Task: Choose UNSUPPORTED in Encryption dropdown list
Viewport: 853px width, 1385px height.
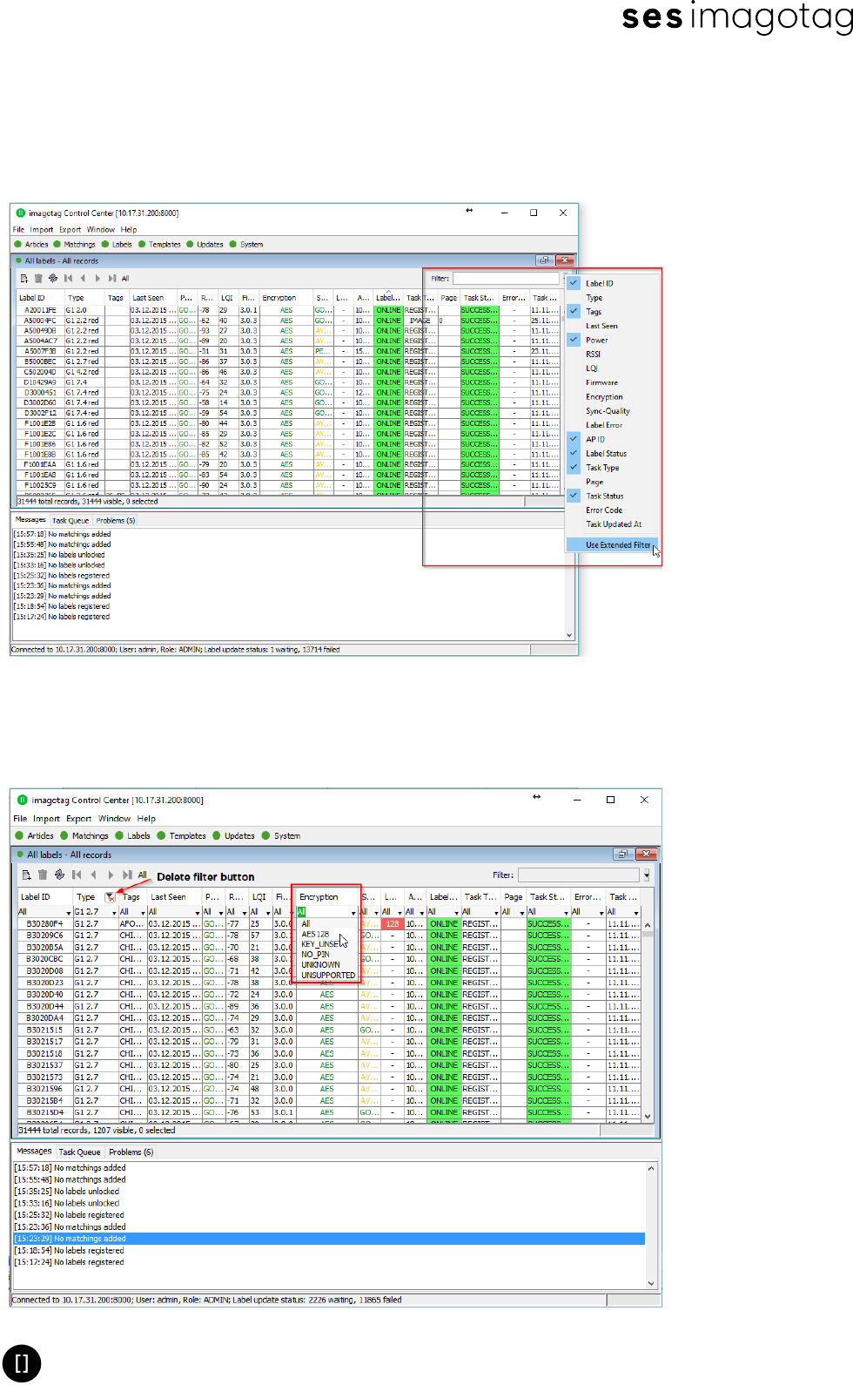Action: (x=328, y=975)
